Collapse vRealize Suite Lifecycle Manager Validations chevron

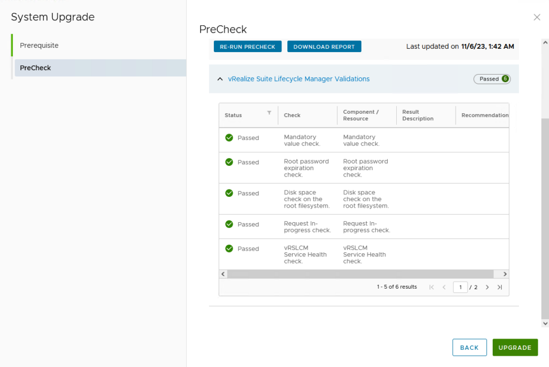220,79
